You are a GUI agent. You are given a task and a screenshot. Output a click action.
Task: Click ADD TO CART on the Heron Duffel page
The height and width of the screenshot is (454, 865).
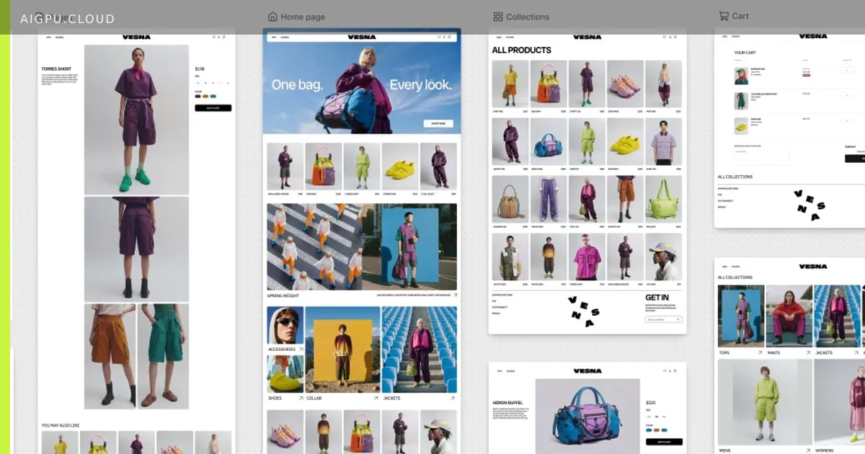coord(664,442)
